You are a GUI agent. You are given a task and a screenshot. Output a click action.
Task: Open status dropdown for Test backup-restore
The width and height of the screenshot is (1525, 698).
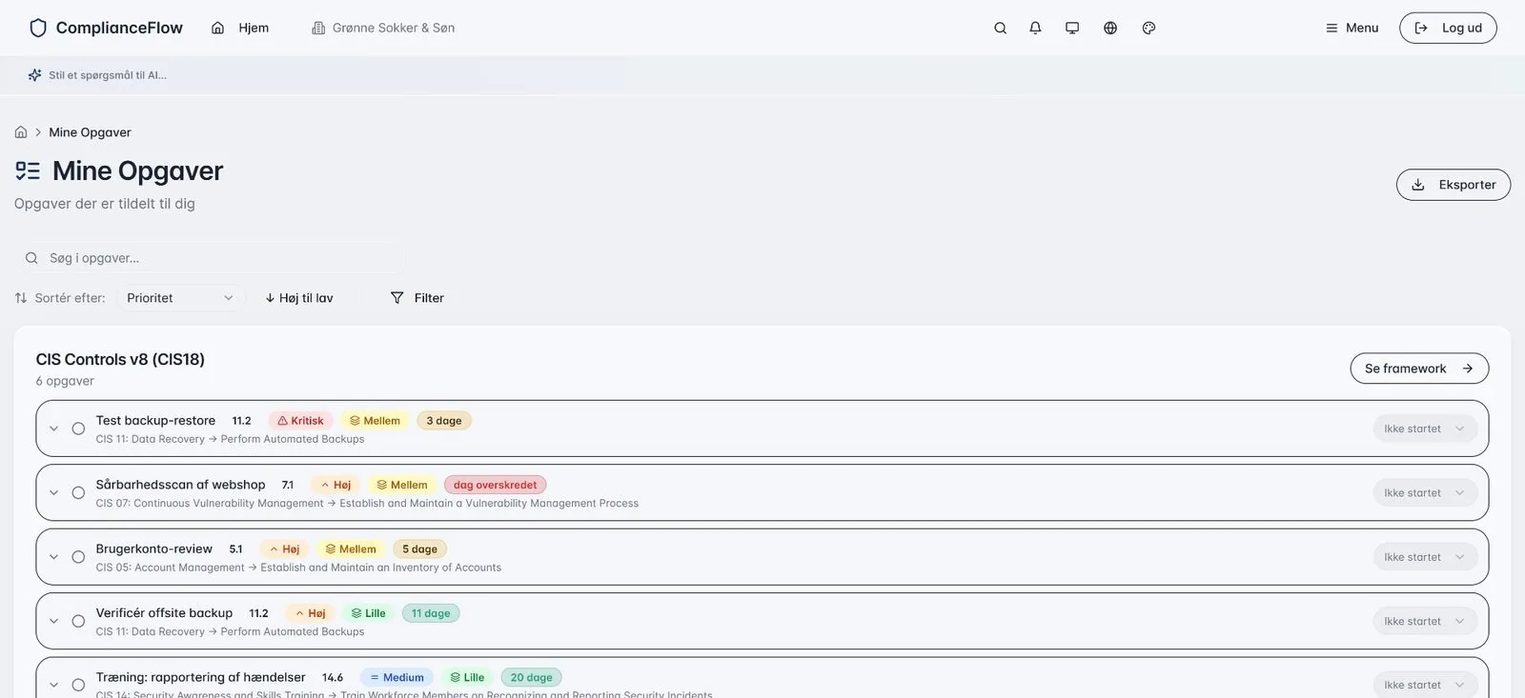coord(1425,429)
